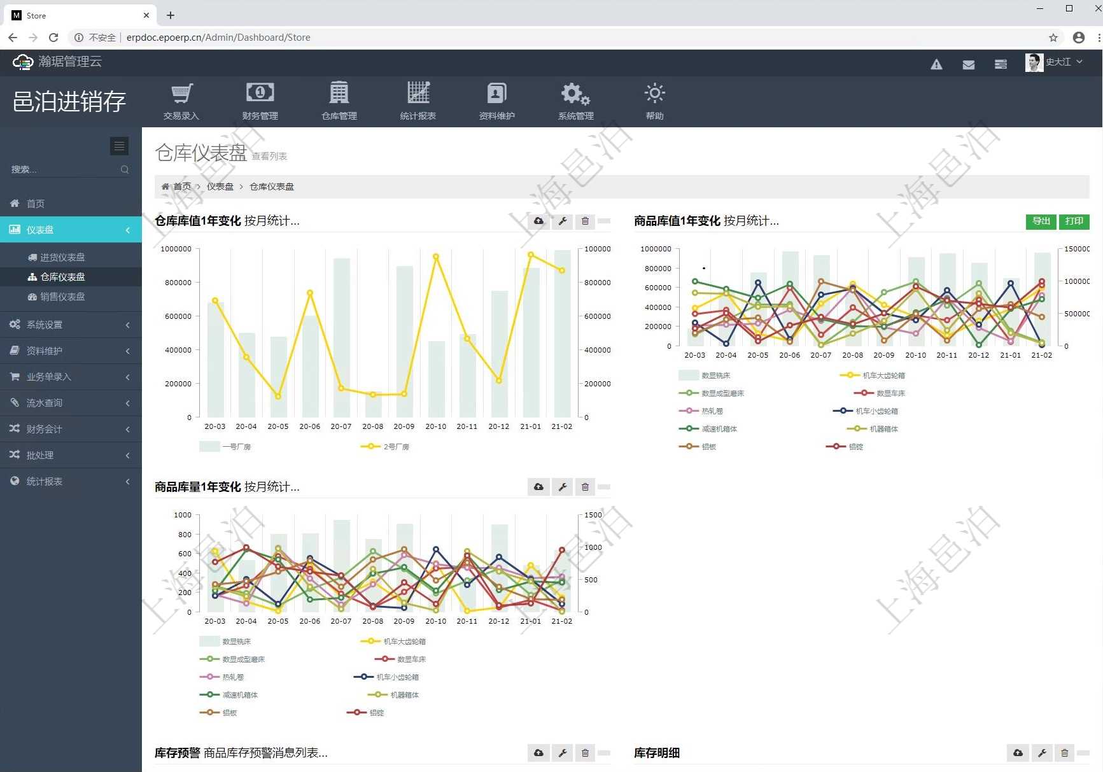Viewport: 1103px width, 772px height.
Task: Expand the 批处理 sidebar menu
Action: pos(71,455)
